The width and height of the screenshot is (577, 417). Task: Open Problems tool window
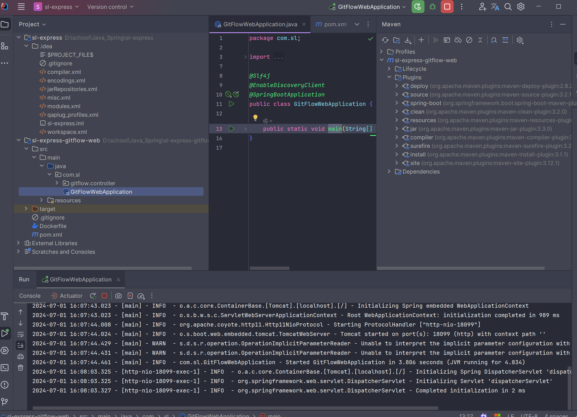click(5, 385)
